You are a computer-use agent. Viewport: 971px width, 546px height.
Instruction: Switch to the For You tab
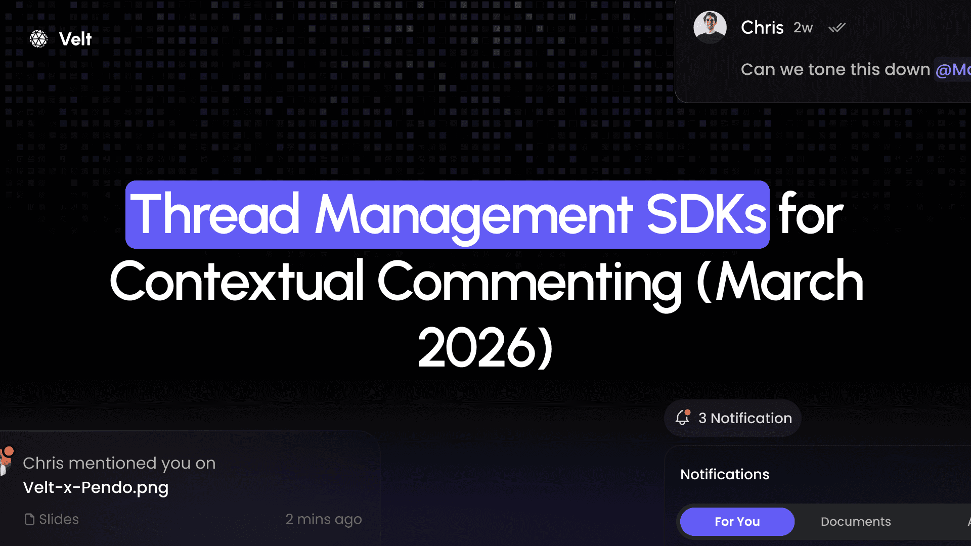click(x=737, y=521)
